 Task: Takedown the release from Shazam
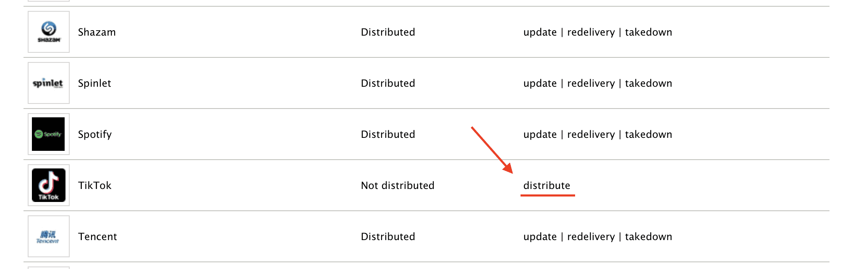[x=648, y=32]
